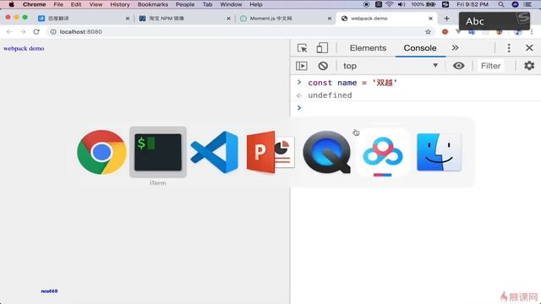The height and width of the screenshot is (304, 541).
Task: View site information icon in address bar
Action: (x=53, y=32)
